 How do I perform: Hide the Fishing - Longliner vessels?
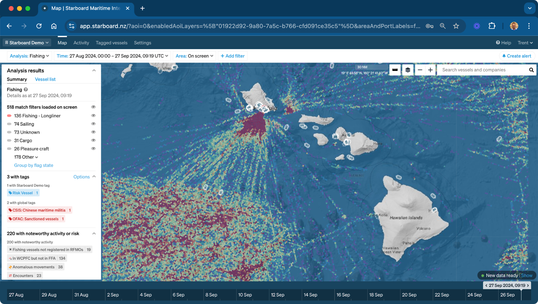point(93,115)
